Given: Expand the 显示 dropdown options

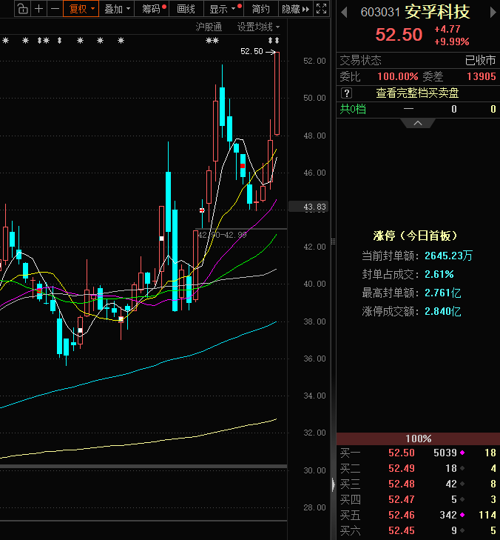Looking at the screenshot, I should [x=225, y=9].
